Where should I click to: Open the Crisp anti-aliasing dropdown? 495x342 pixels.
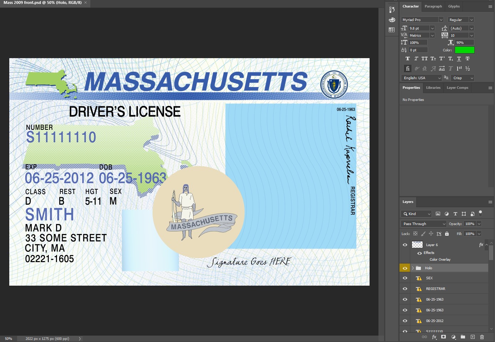tap(463, 78)
